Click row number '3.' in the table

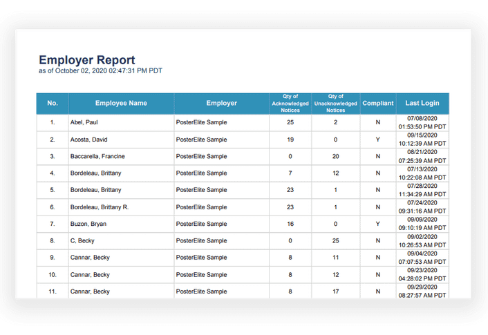[x=53, y=157]
